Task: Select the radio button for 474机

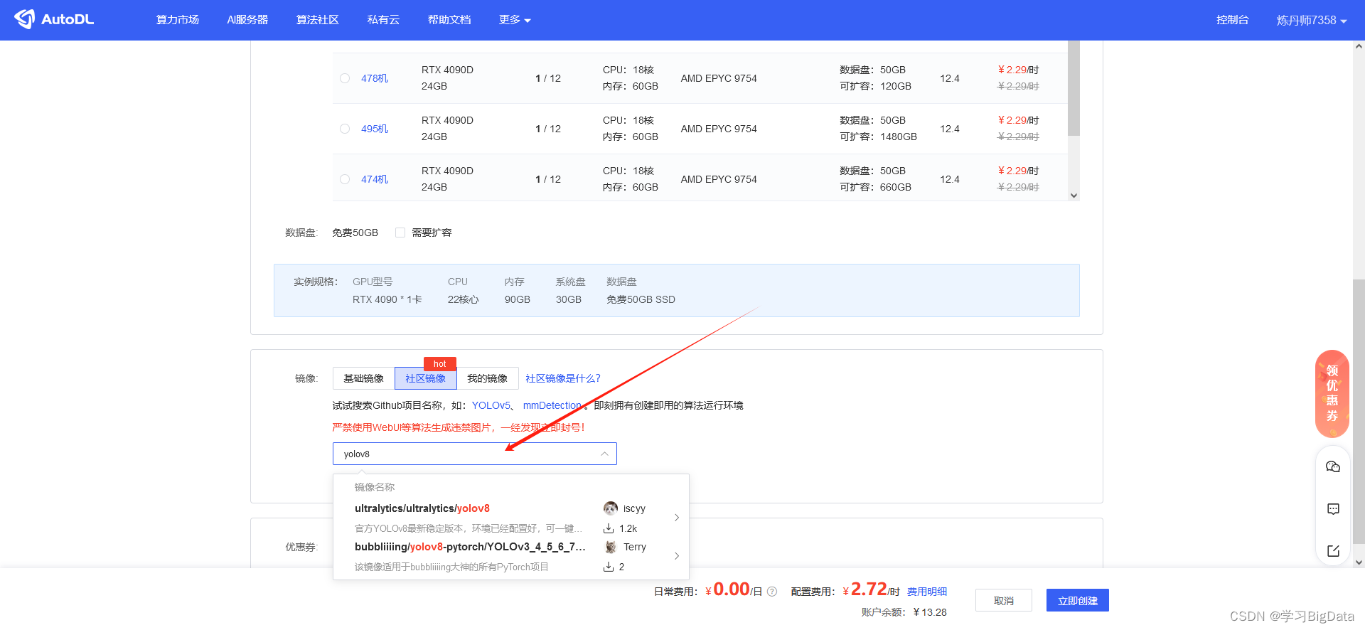Action: 345,179
